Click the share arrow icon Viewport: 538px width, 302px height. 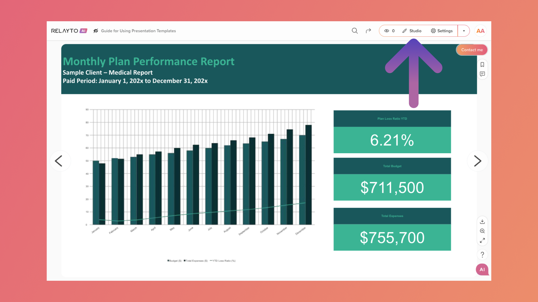tap(368, 31)
